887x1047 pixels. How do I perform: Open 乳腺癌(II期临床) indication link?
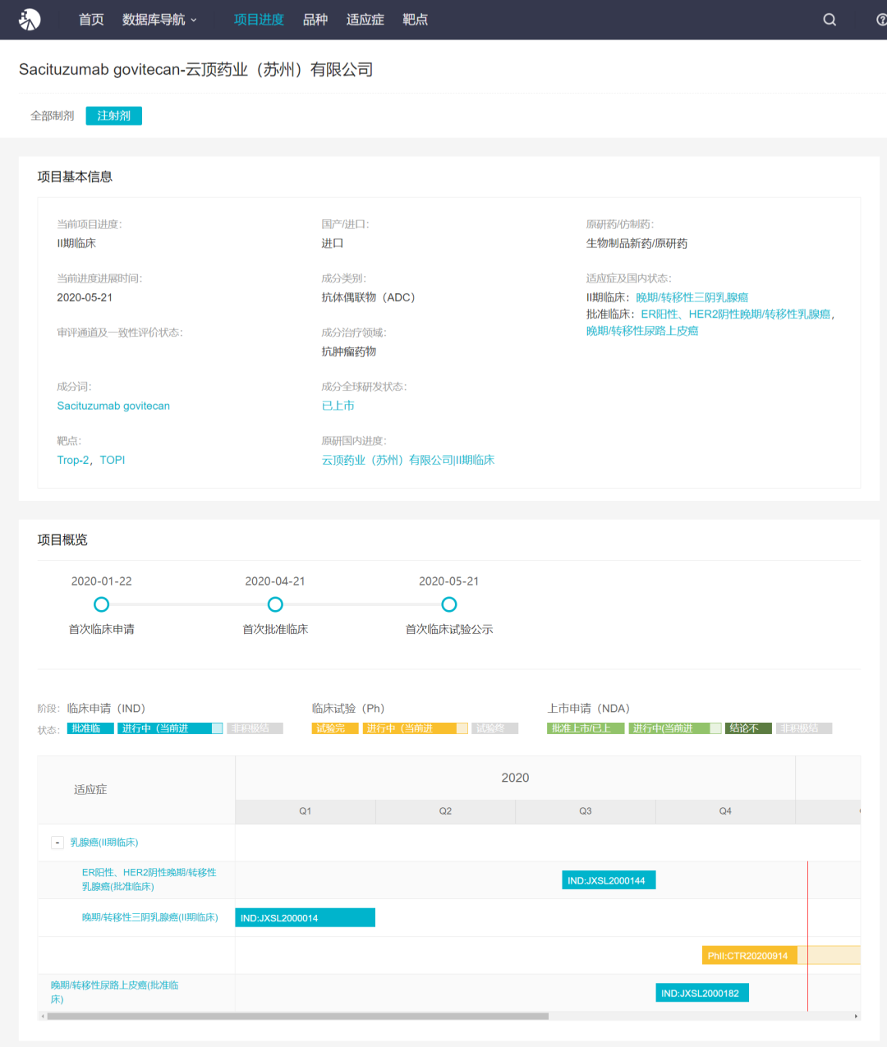[104, 843]
